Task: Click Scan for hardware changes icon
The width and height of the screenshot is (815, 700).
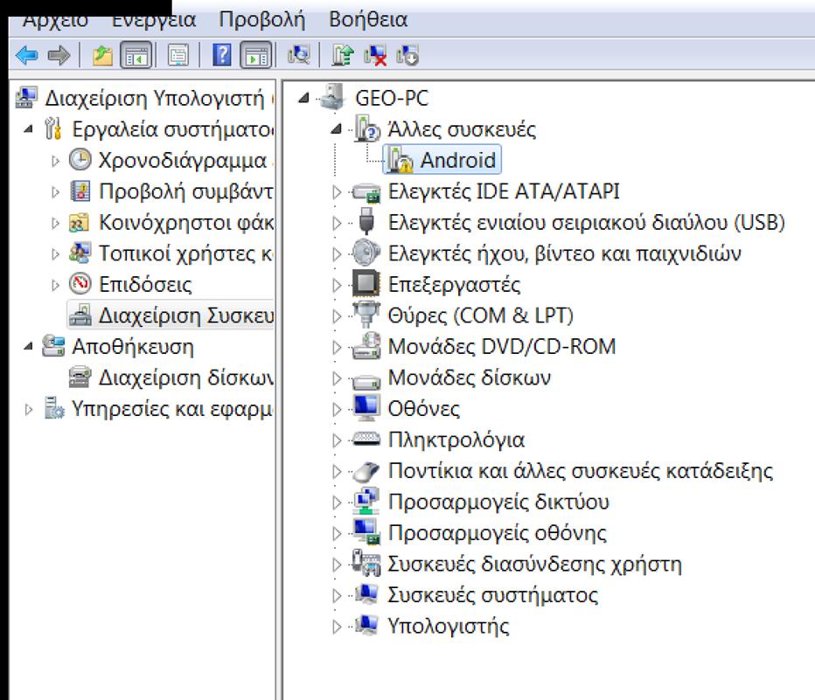Action: click(299, 56)
